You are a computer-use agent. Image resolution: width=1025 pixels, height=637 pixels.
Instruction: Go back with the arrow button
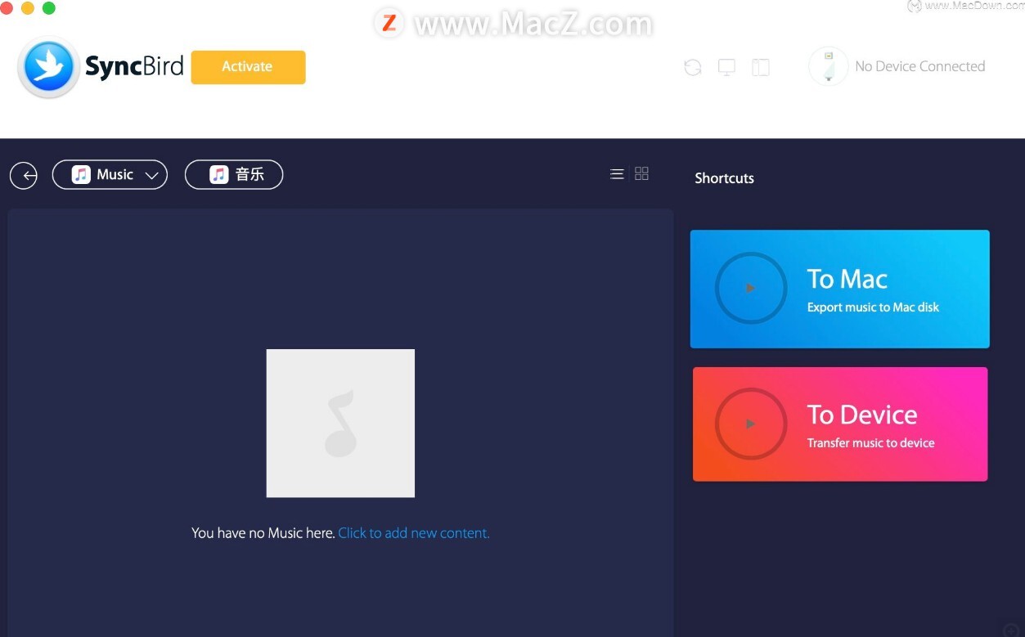[24, 175]
